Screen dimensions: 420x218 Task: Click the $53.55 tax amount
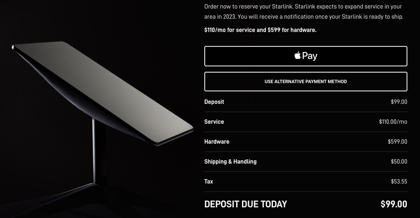(399, 181)
